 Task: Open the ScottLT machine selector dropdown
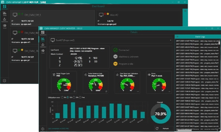tap(111, 40)
